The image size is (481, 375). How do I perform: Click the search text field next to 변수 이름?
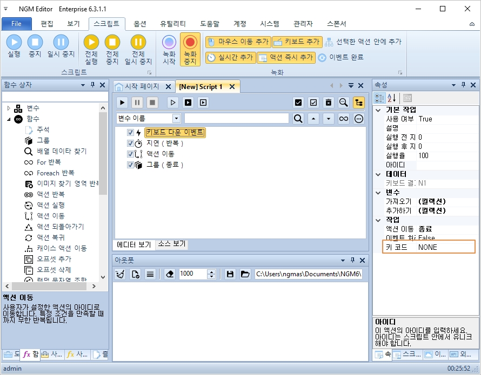point(237,119)
